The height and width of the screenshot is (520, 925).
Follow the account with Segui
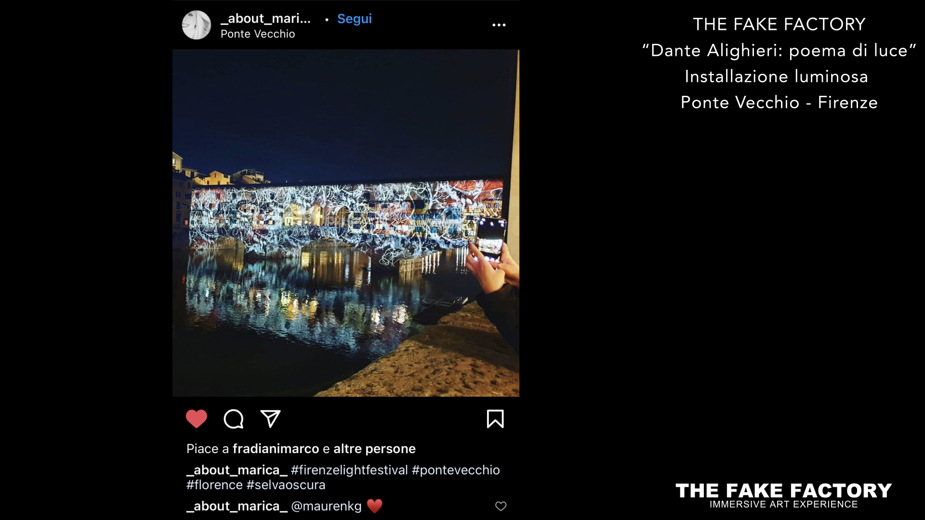[x=355, y=19]
